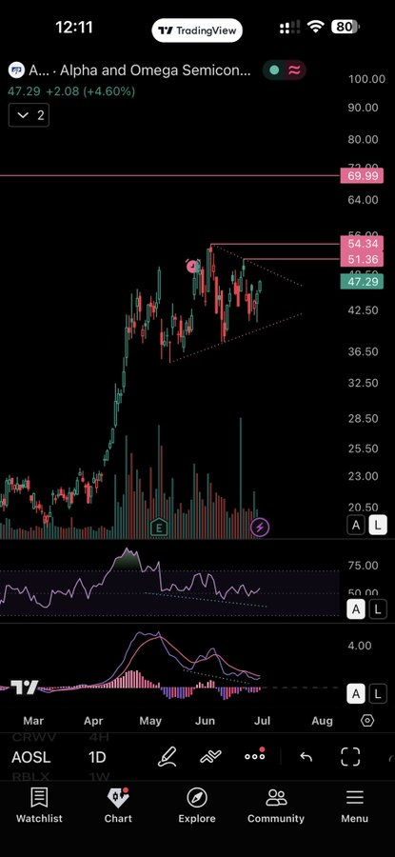Tap the price change text +2.08 (+4.60%)

90,91
